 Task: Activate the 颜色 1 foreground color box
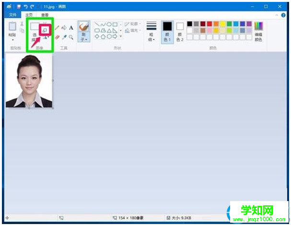click(167, 32)
